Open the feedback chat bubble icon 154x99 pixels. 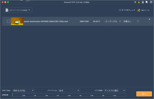tap(147, 2)
